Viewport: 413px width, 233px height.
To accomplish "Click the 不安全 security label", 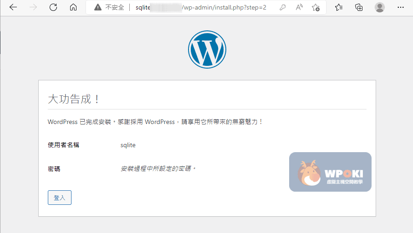I will tap(115, 7).
